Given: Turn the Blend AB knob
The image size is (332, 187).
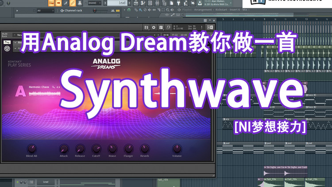Looking at the screenshot, I should 31,149.
